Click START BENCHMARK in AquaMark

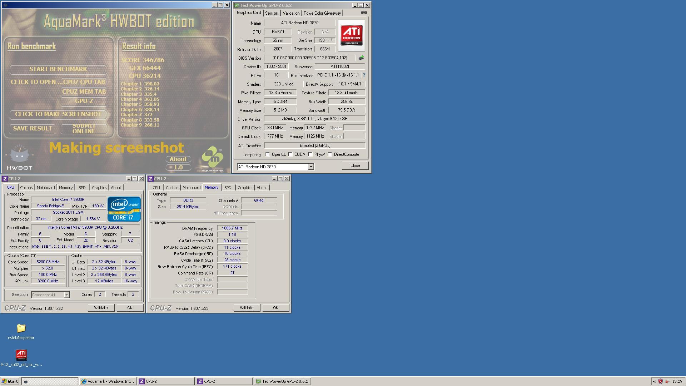[x=58, y=69]
